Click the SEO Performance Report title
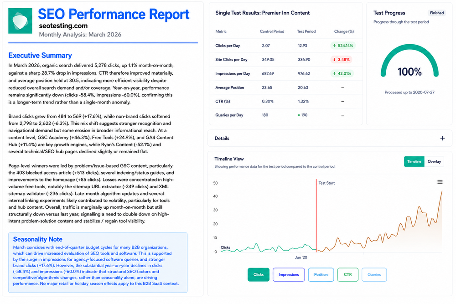Image resolution: width=456 pixels, height=304 pixels. click(114, 14)
